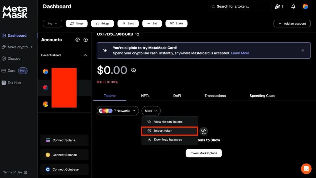316x178 pixels.
Task: Open the notifications bell
Action: pos(293,6)
